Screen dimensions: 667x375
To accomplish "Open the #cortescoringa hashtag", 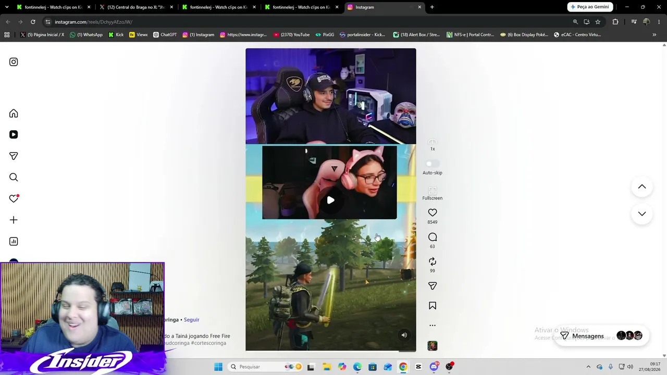I will [208, 343].
